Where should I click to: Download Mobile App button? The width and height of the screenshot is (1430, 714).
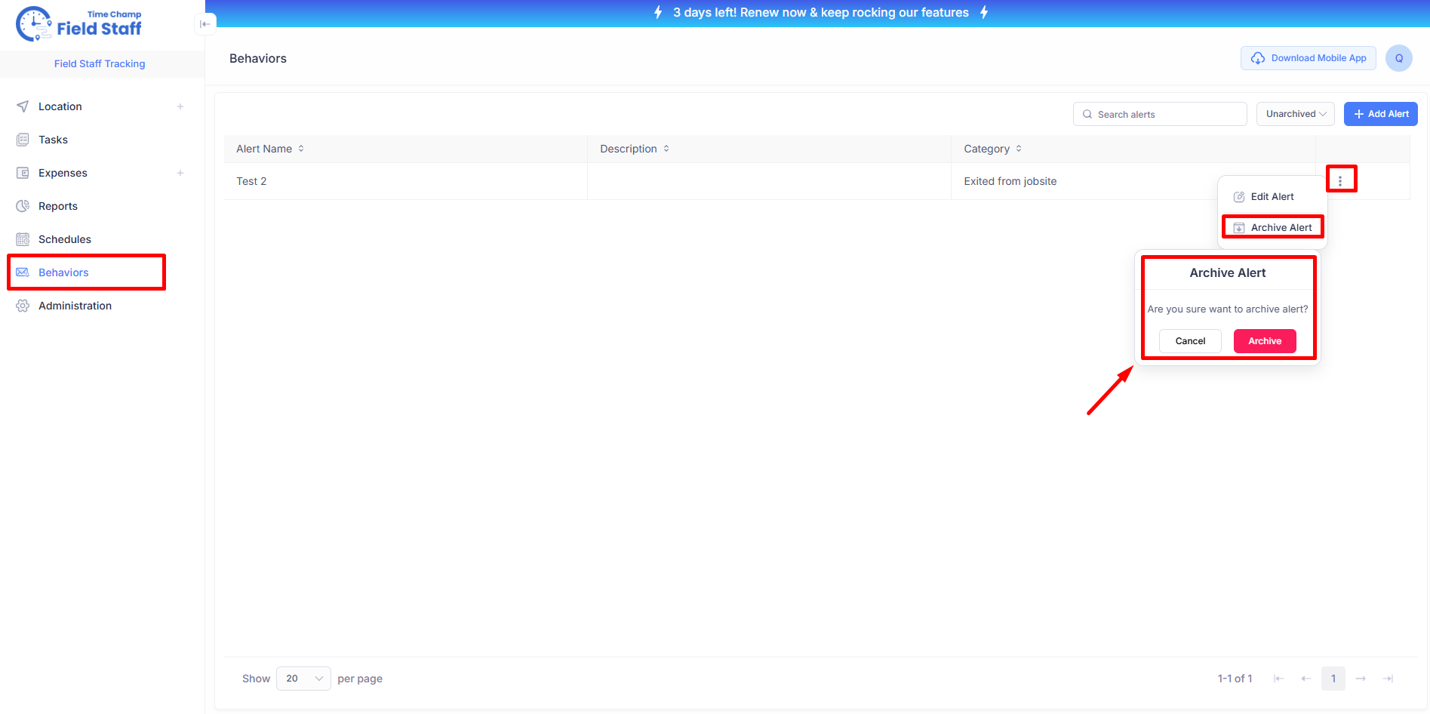[1309, 58]
